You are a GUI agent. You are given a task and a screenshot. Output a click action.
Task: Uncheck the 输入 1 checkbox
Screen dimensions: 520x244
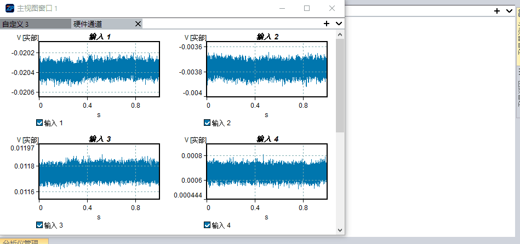[x=39, y=123]
